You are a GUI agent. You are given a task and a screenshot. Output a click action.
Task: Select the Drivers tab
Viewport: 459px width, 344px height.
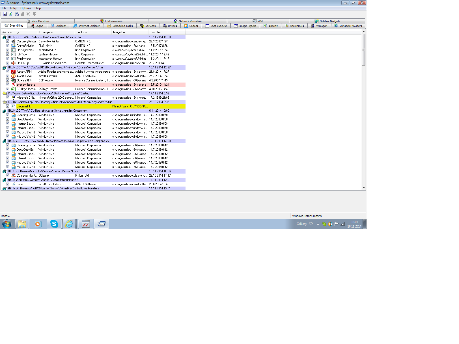[x=170, y=26]
